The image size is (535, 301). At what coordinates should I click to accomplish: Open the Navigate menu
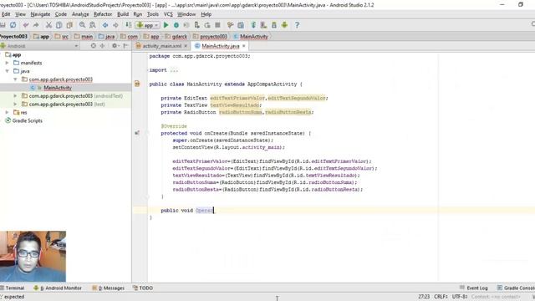coord(40,14)
